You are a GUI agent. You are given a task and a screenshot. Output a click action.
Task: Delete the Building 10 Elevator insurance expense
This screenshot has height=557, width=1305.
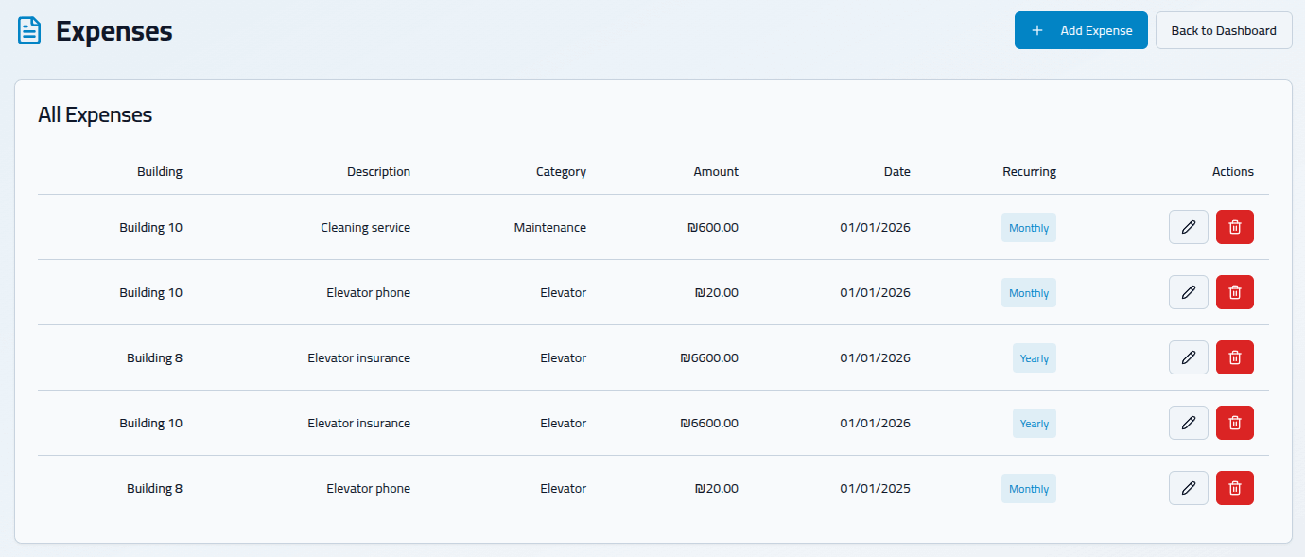click(x=1234, y=423)
